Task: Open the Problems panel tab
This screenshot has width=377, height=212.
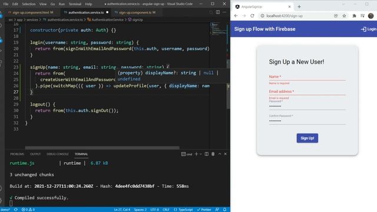Action: (x=17, y=154)
